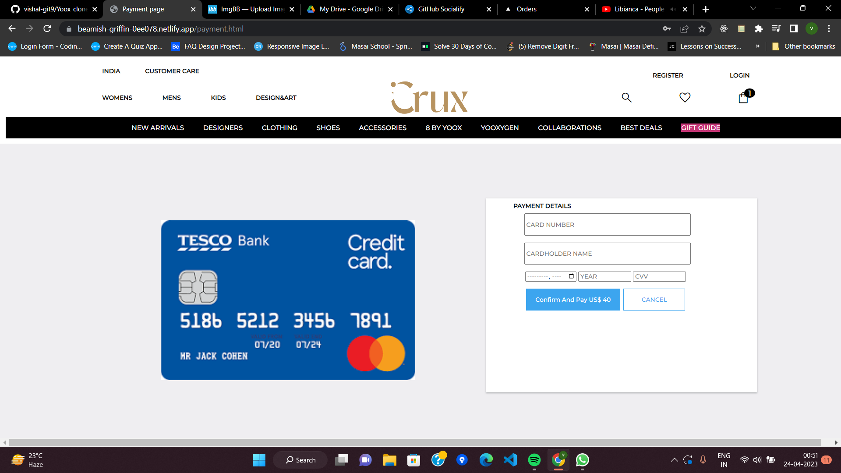Click the search magnifier icon
The image size is (841, 473).
[626, 97]
